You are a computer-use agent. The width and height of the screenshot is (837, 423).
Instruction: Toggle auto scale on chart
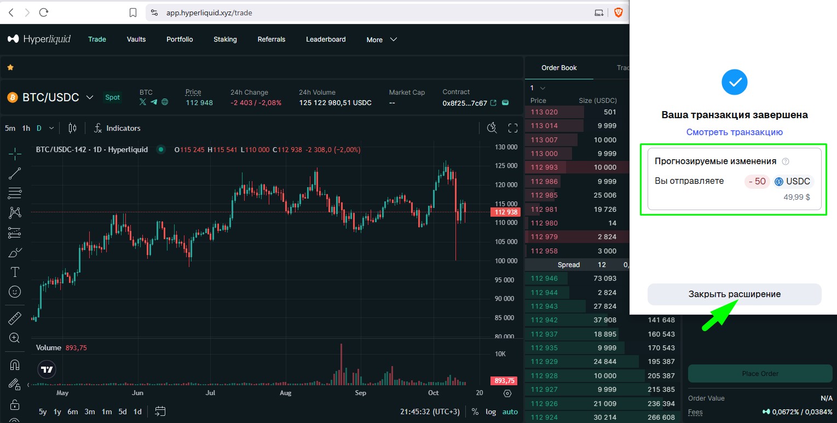pyautogui.click(x=510, y=412)
